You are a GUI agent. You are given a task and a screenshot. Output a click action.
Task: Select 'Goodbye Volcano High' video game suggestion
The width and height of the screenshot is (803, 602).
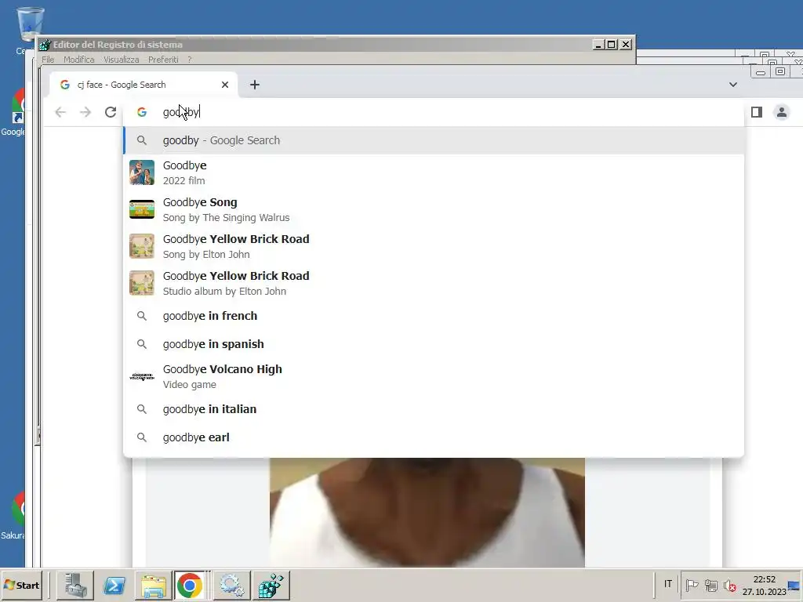click(434, 376)
